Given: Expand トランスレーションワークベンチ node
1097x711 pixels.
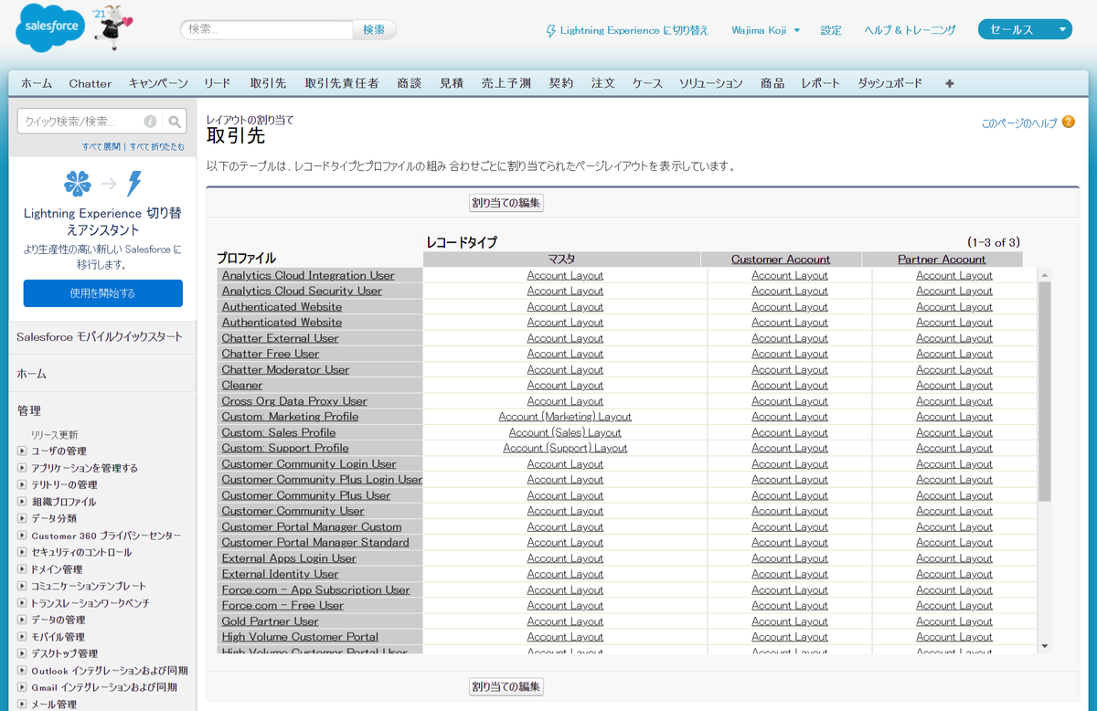Looking at the screenshot, I should coord(22,603).
